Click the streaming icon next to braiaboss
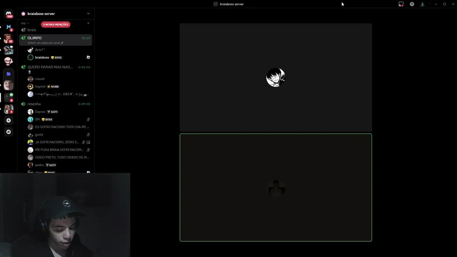 pyautogui.click(x=88, y=57)
